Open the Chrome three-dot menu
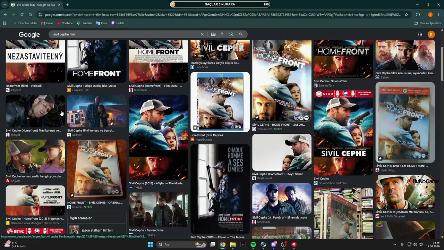This screenshot has width=444, height=250. point(438,15)
